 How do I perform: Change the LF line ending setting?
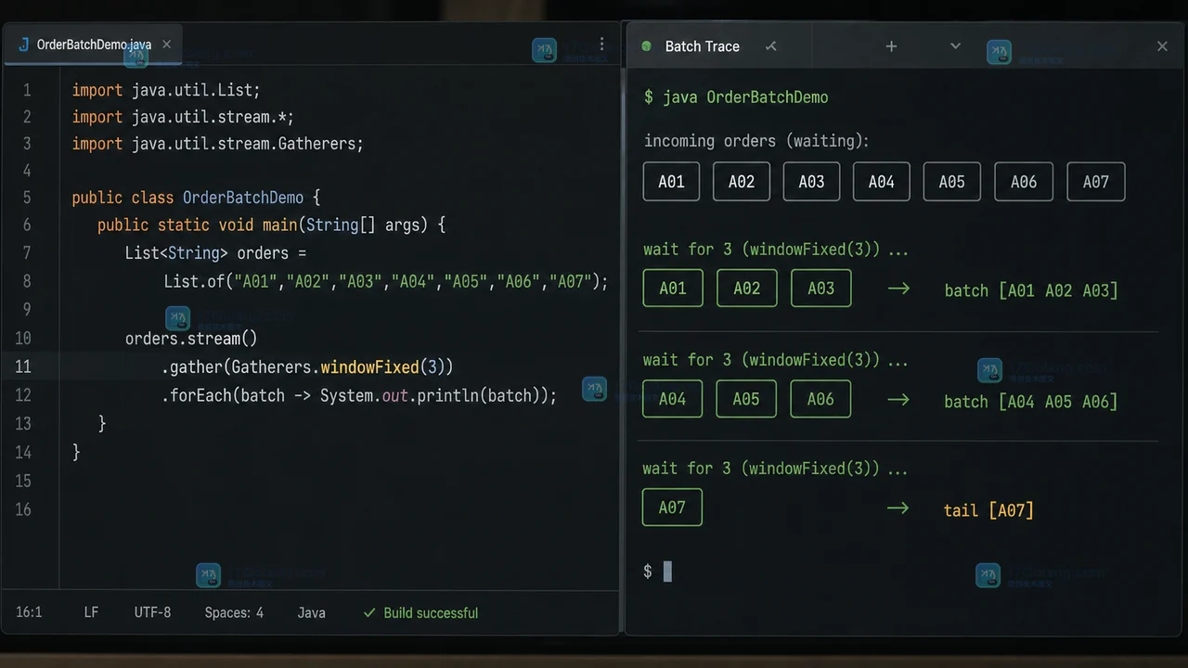pos(91,612)
